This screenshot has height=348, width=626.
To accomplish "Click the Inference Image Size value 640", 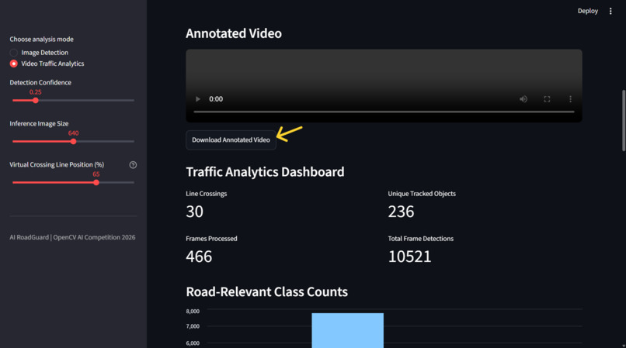I will [74, 133].
